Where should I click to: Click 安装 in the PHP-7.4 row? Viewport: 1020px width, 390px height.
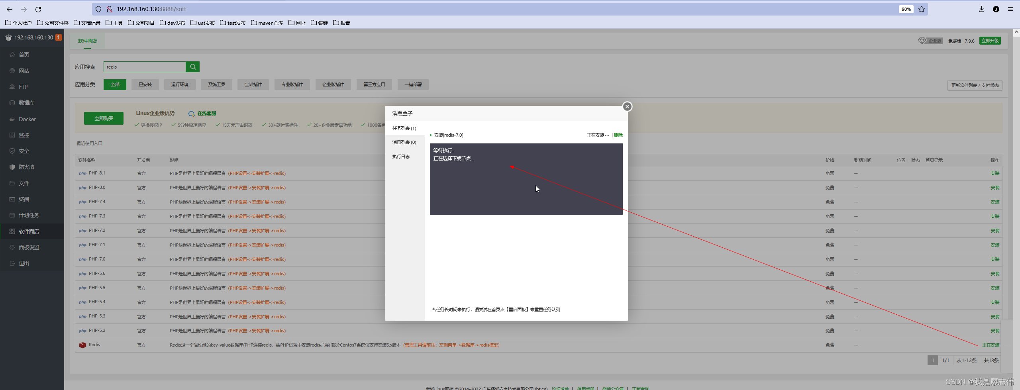(x=995, y=202)
